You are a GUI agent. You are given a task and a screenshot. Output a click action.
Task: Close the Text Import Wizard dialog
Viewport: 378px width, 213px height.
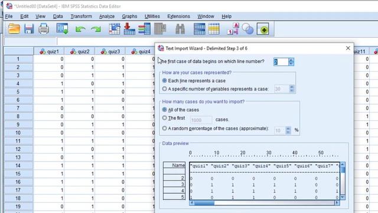click(348, 48)
